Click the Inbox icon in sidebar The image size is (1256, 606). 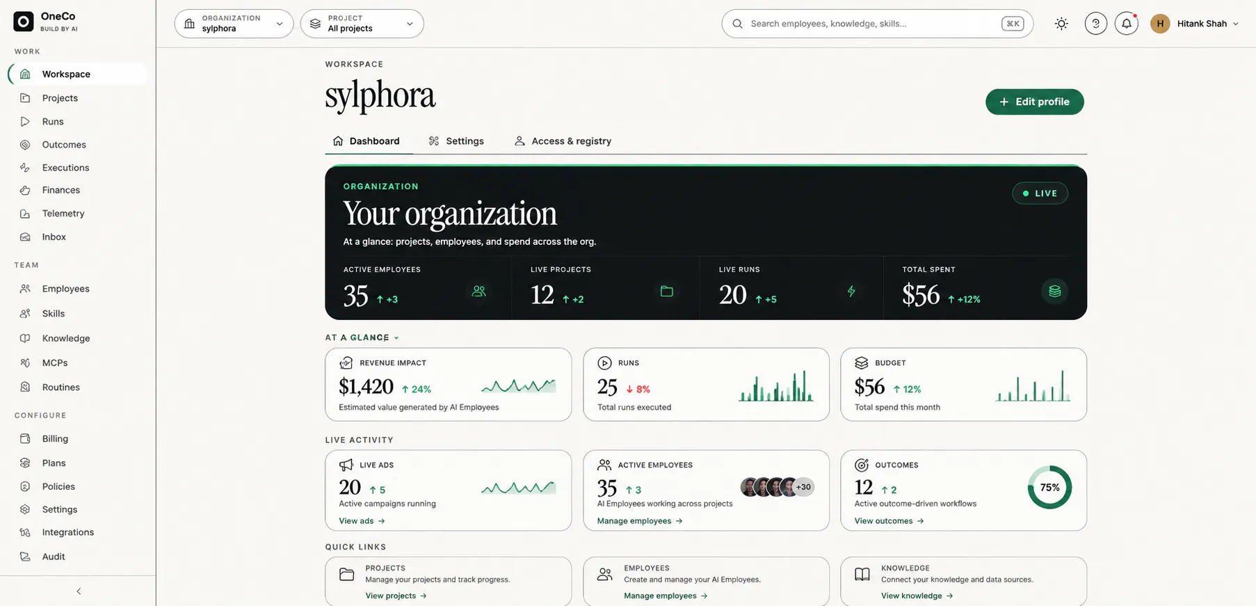pyautogui.click(x=25, y=237)
